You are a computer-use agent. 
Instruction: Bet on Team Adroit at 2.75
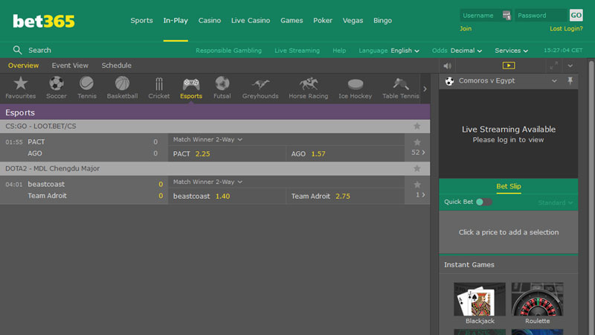click(x=345, y=197)
